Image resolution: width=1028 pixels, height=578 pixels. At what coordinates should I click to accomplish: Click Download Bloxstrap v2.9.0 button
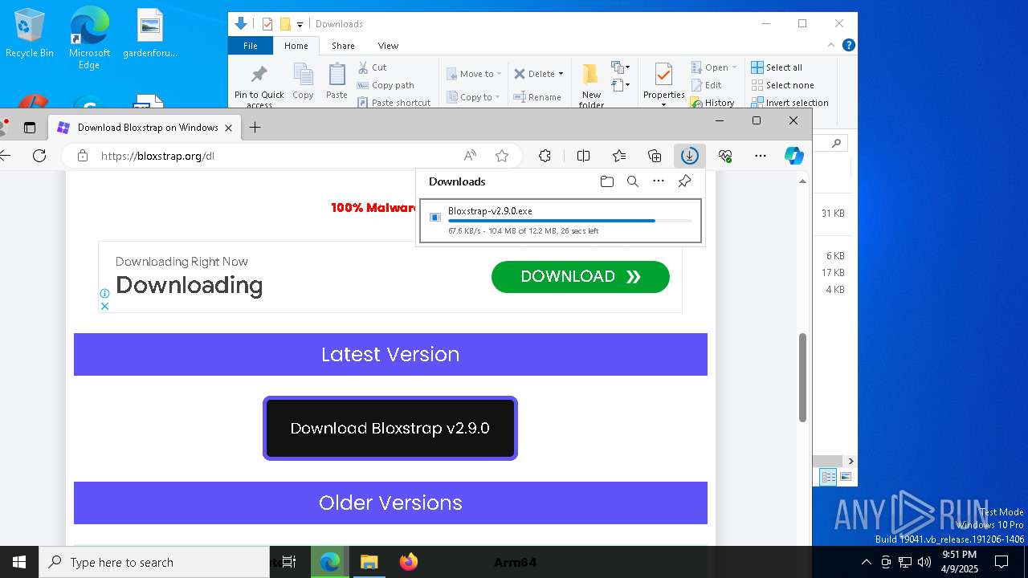point(390,429)
